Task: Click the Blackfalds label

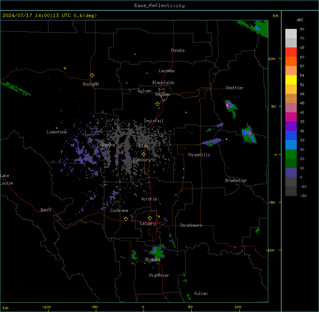Action: 163,83
